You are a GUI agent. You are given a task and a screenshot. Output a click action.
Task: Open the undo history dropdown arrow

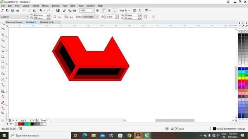click(45, 10)
